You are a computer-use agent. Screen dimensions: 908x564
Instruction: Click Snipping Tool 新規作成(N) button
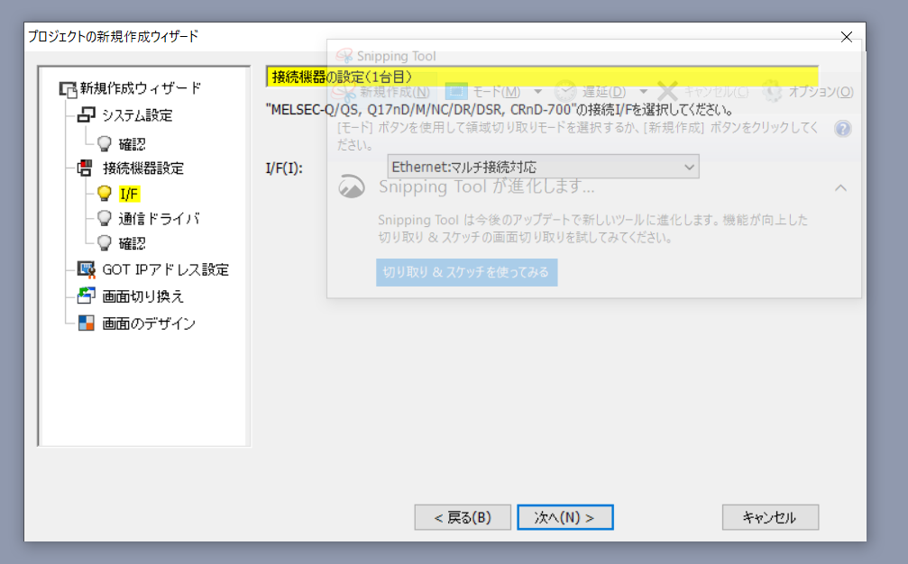point(383,91)
